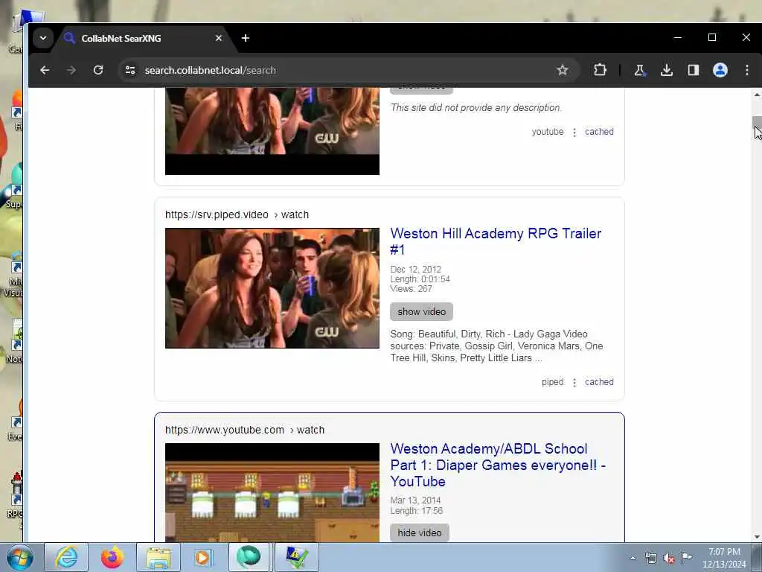Open thumbnail of Weston Hill Academy RPG Trailer
Viewport: 762px width, 572px height.
pyautogui.click(x=272, y=288)
